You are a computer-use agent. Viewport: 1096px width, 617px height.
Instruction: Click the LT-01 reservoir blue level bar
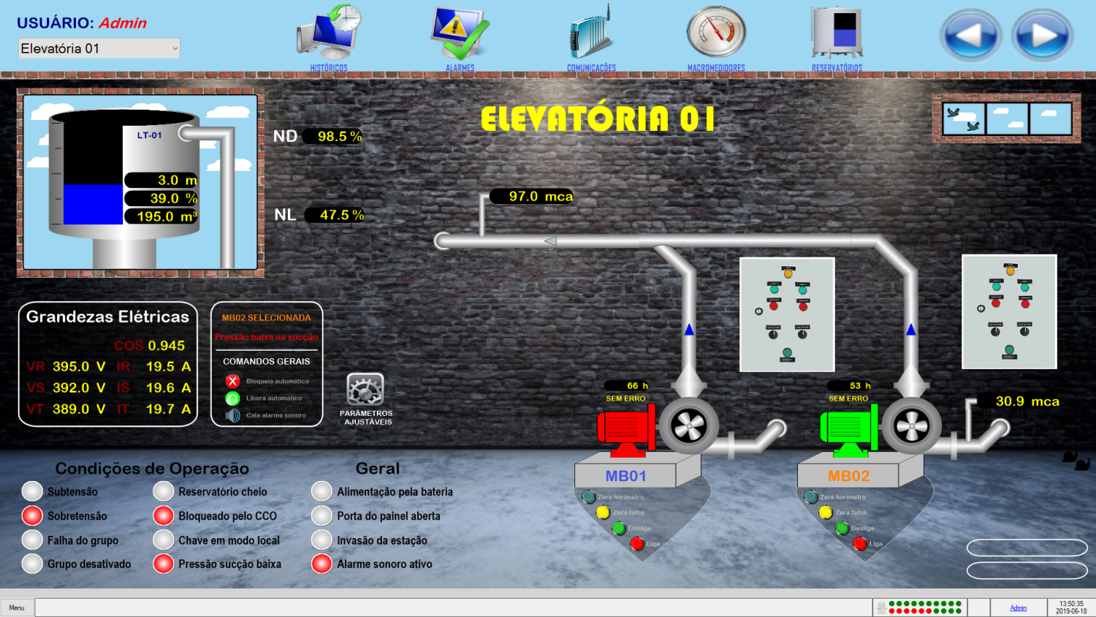93,204
